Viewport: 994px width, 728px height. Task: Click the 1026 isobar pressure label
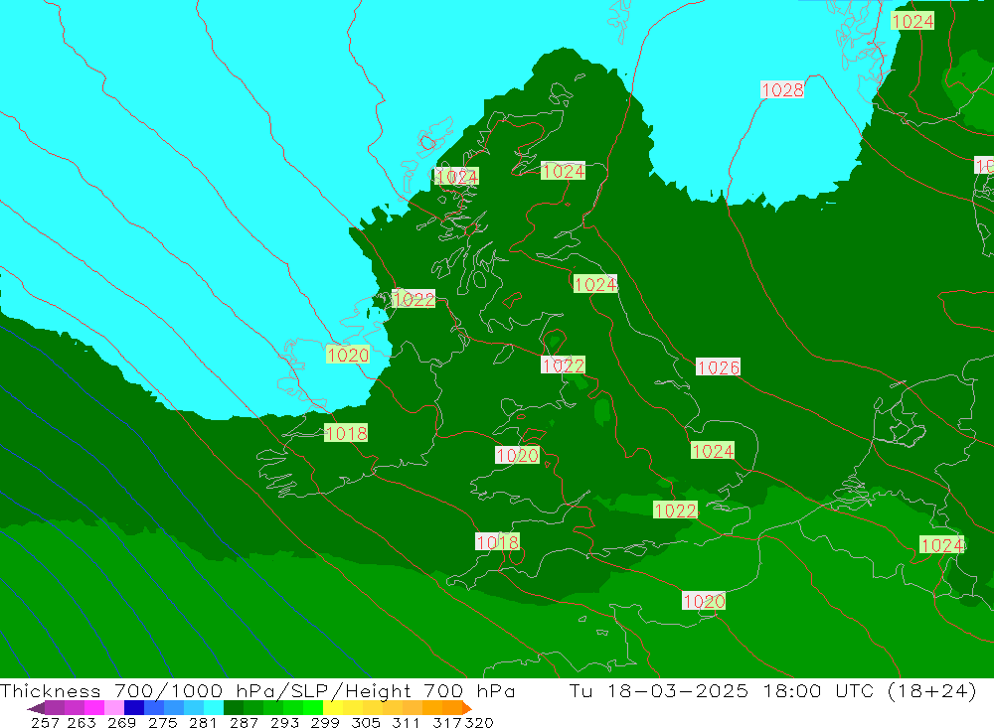click(719, 366)
